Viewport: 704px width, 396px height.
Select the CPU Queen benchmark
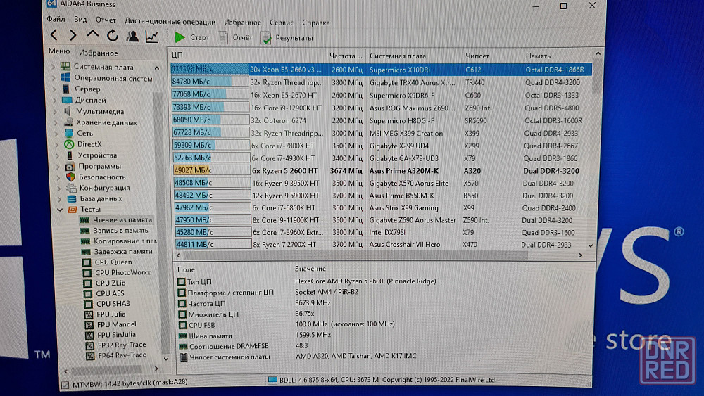[x=113, y=262]
